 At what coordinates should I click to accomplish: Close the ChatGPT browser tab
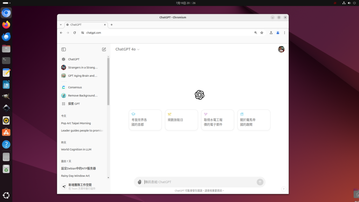coord(105,25)
